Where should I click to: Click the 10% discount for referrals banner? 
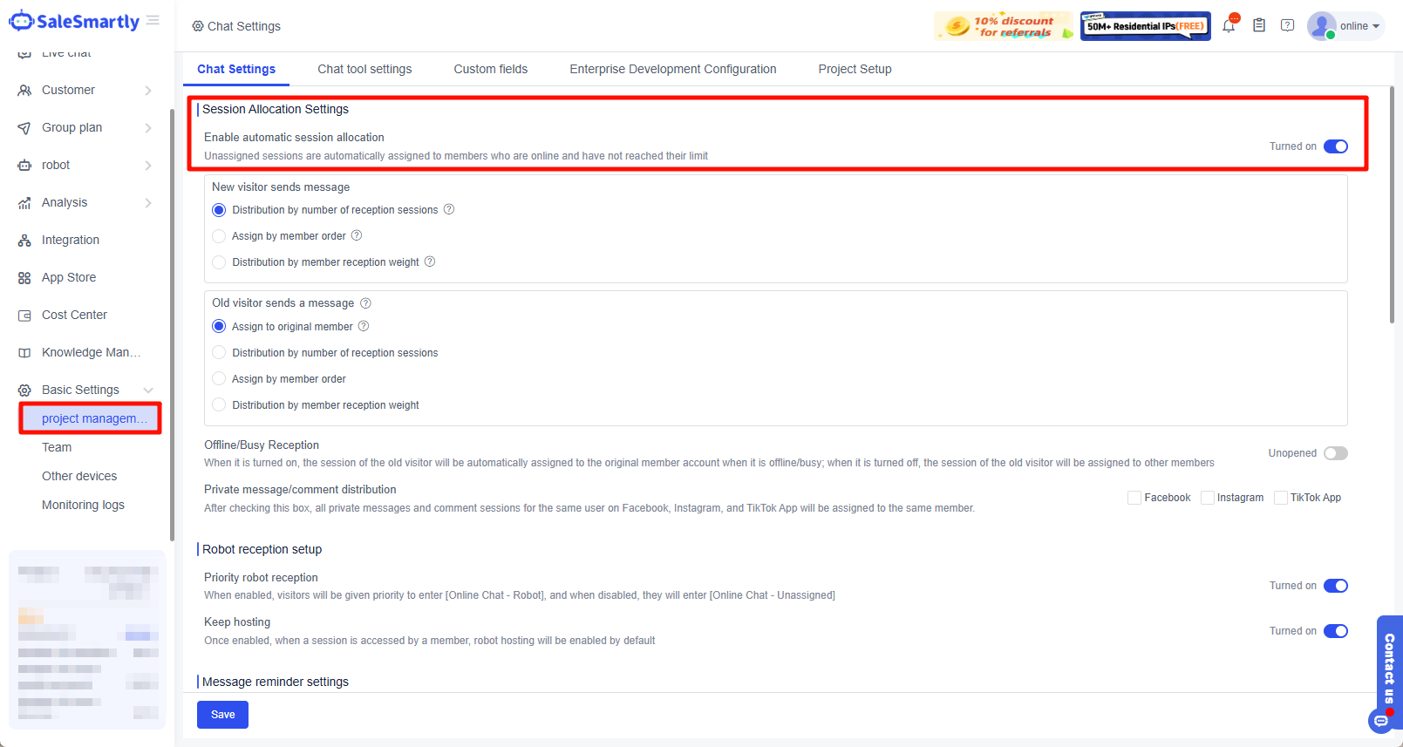coord(1003,26)
